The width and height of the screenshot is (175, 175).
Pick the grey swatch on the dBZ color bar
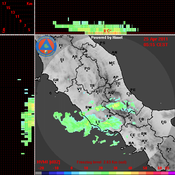pos(38,173)
